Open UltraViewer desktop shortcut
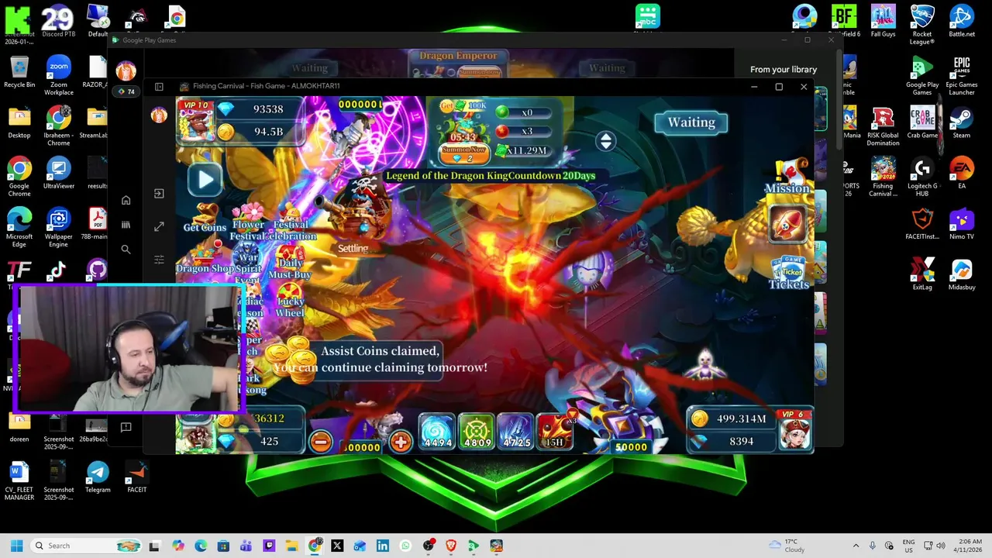992x558 pixels. [58, 173]
